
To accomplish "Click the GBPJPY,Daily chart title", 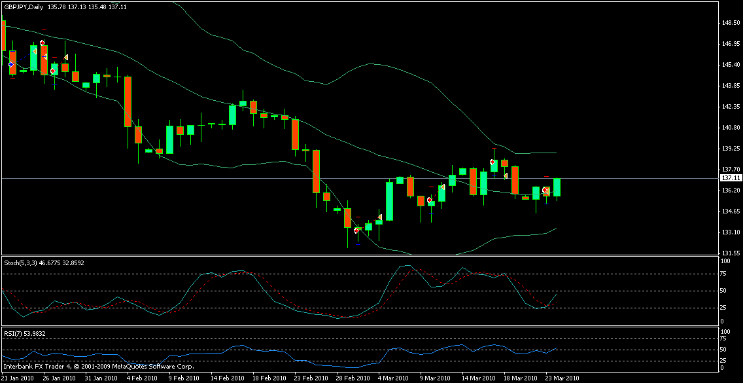I will tap(23, 6).
